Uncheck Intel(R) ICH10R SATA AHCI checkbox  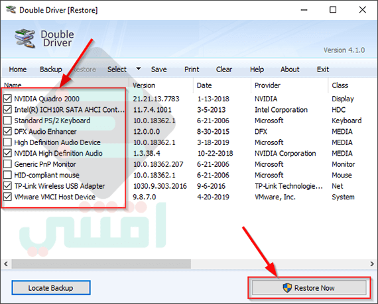[7, 109]
